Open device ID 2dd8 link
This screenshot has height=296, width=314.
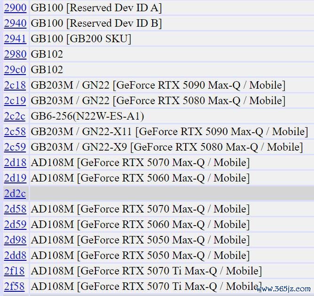coord(15,256)
